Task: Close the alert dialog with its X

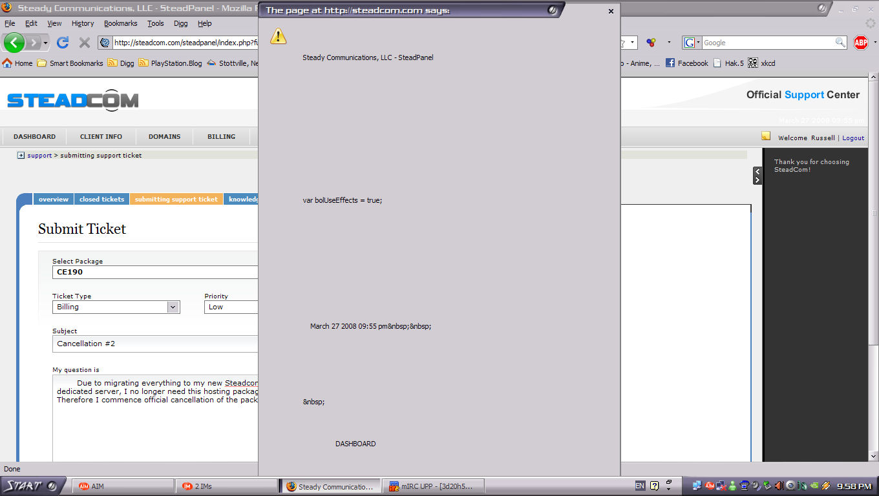Action: click(x=611, y=11)
